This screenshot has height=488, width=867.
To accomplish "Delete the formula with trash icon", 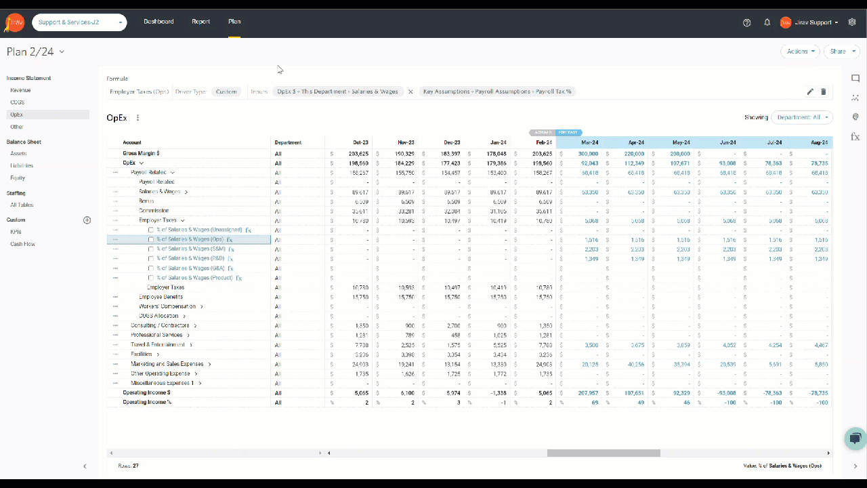I will [824, 91].
